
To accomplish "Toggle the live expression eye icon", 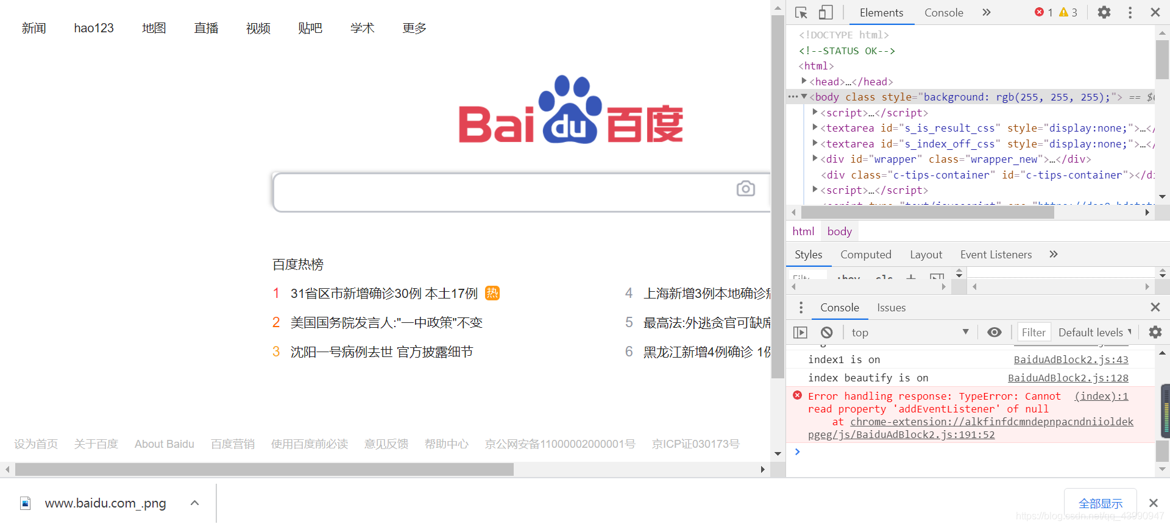I will (994, 332).
